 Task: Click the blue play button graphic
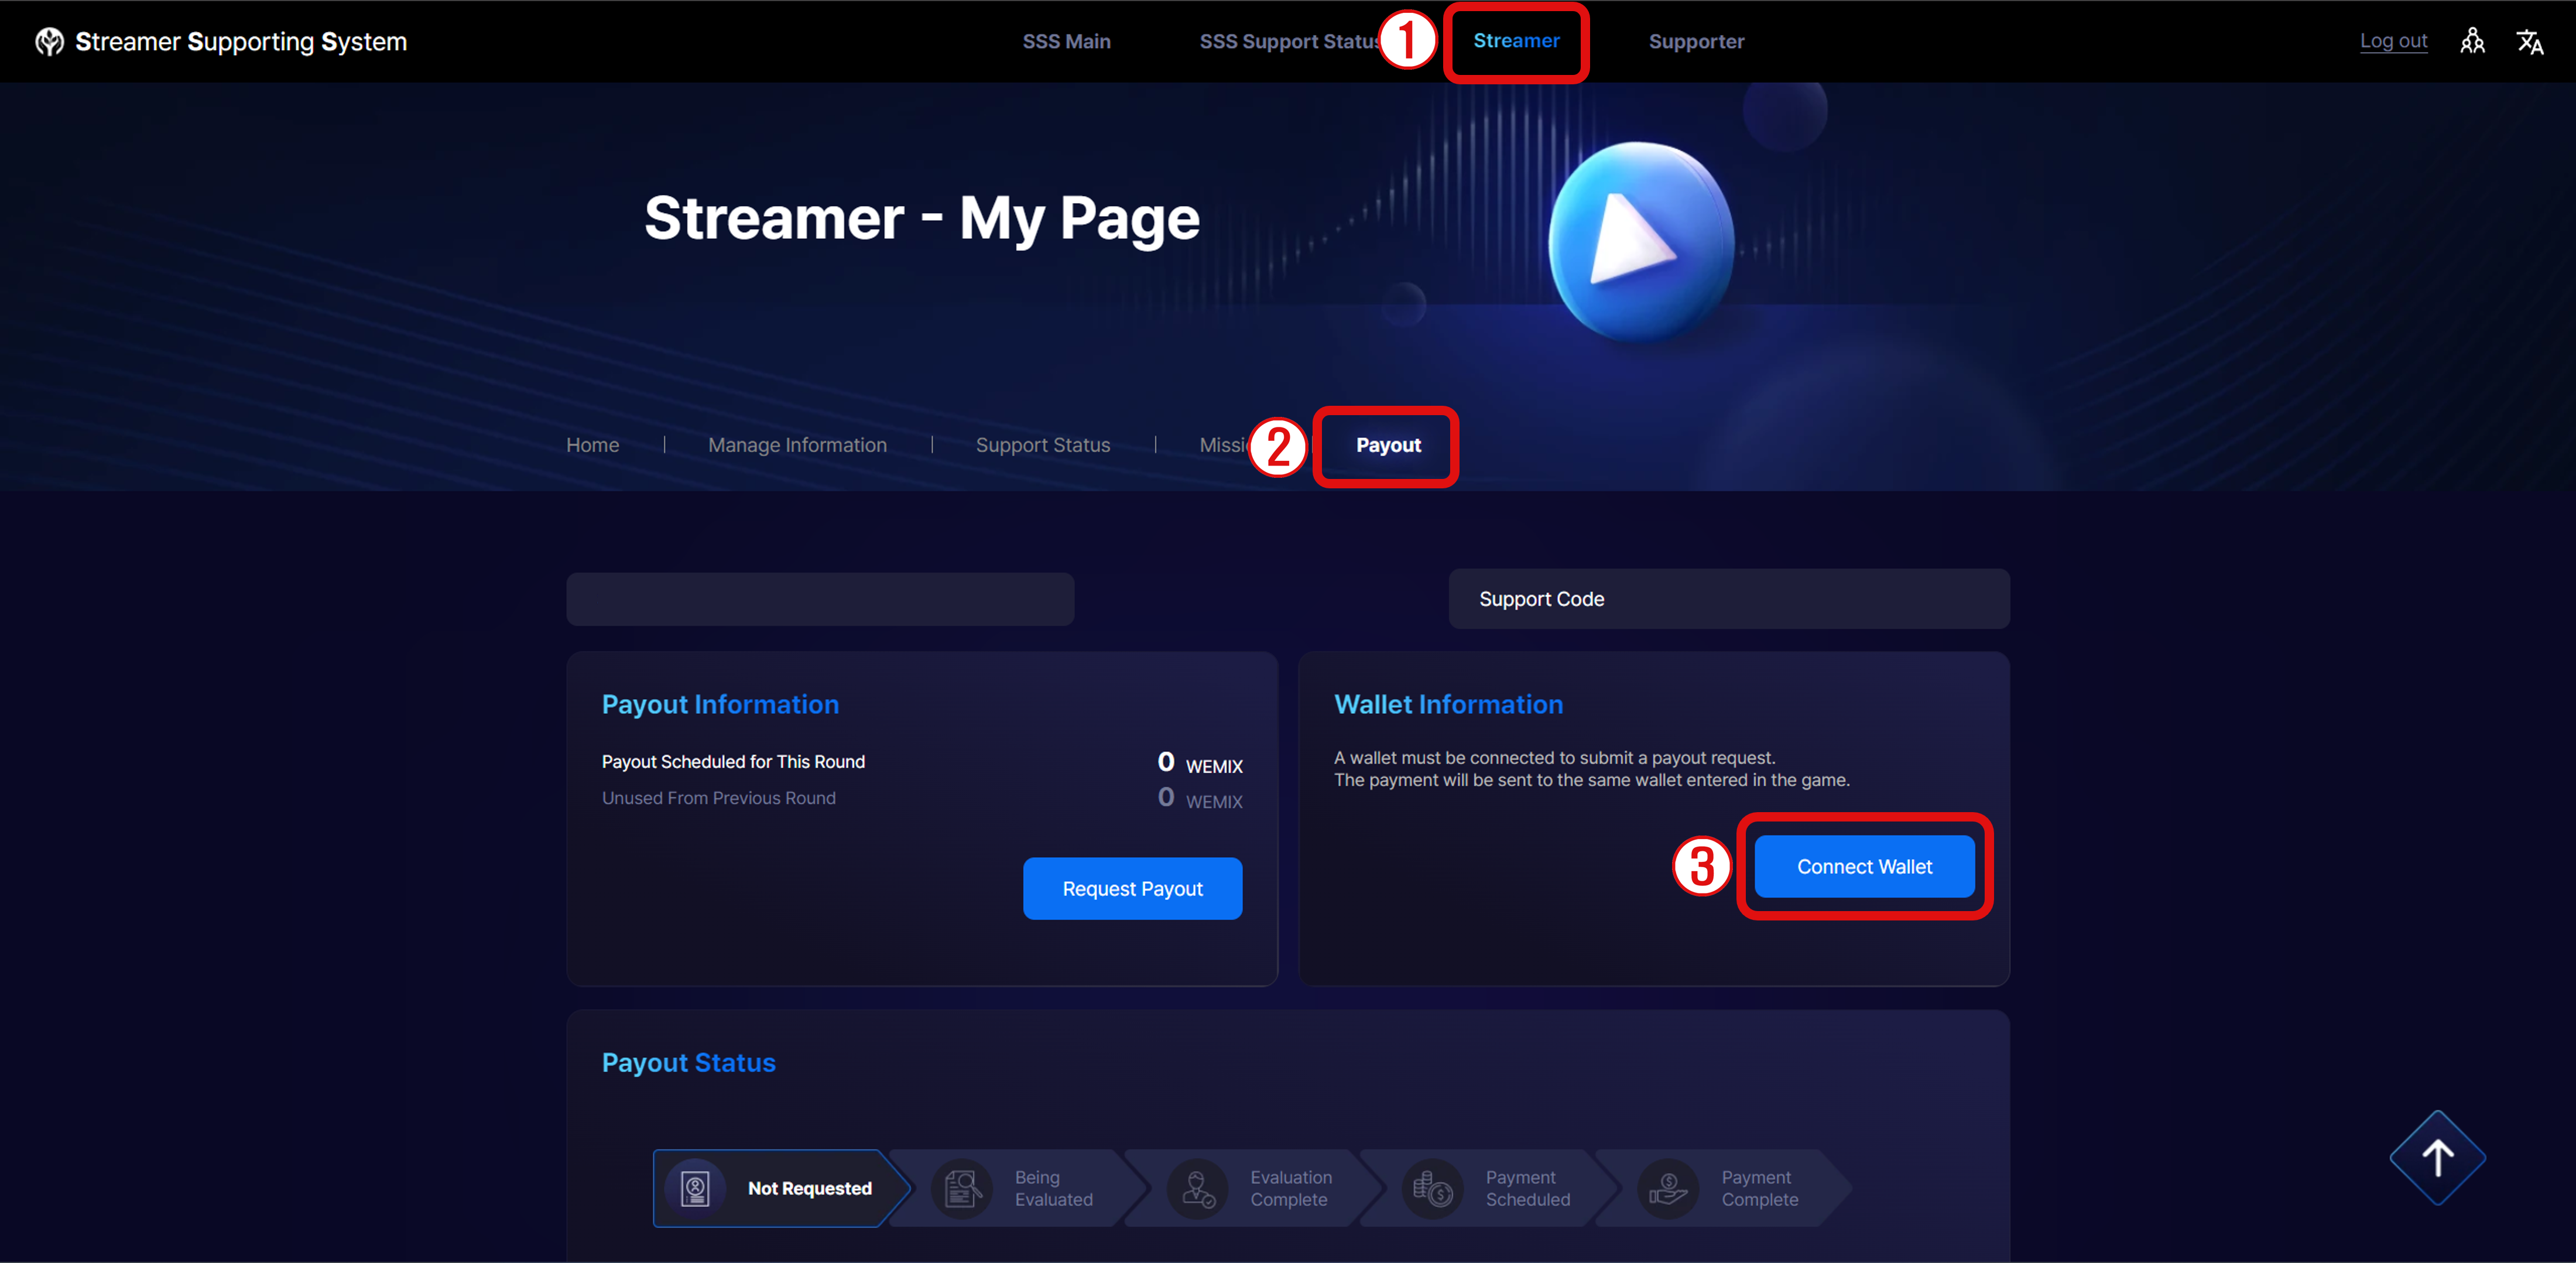click(x=1640, y=240)
